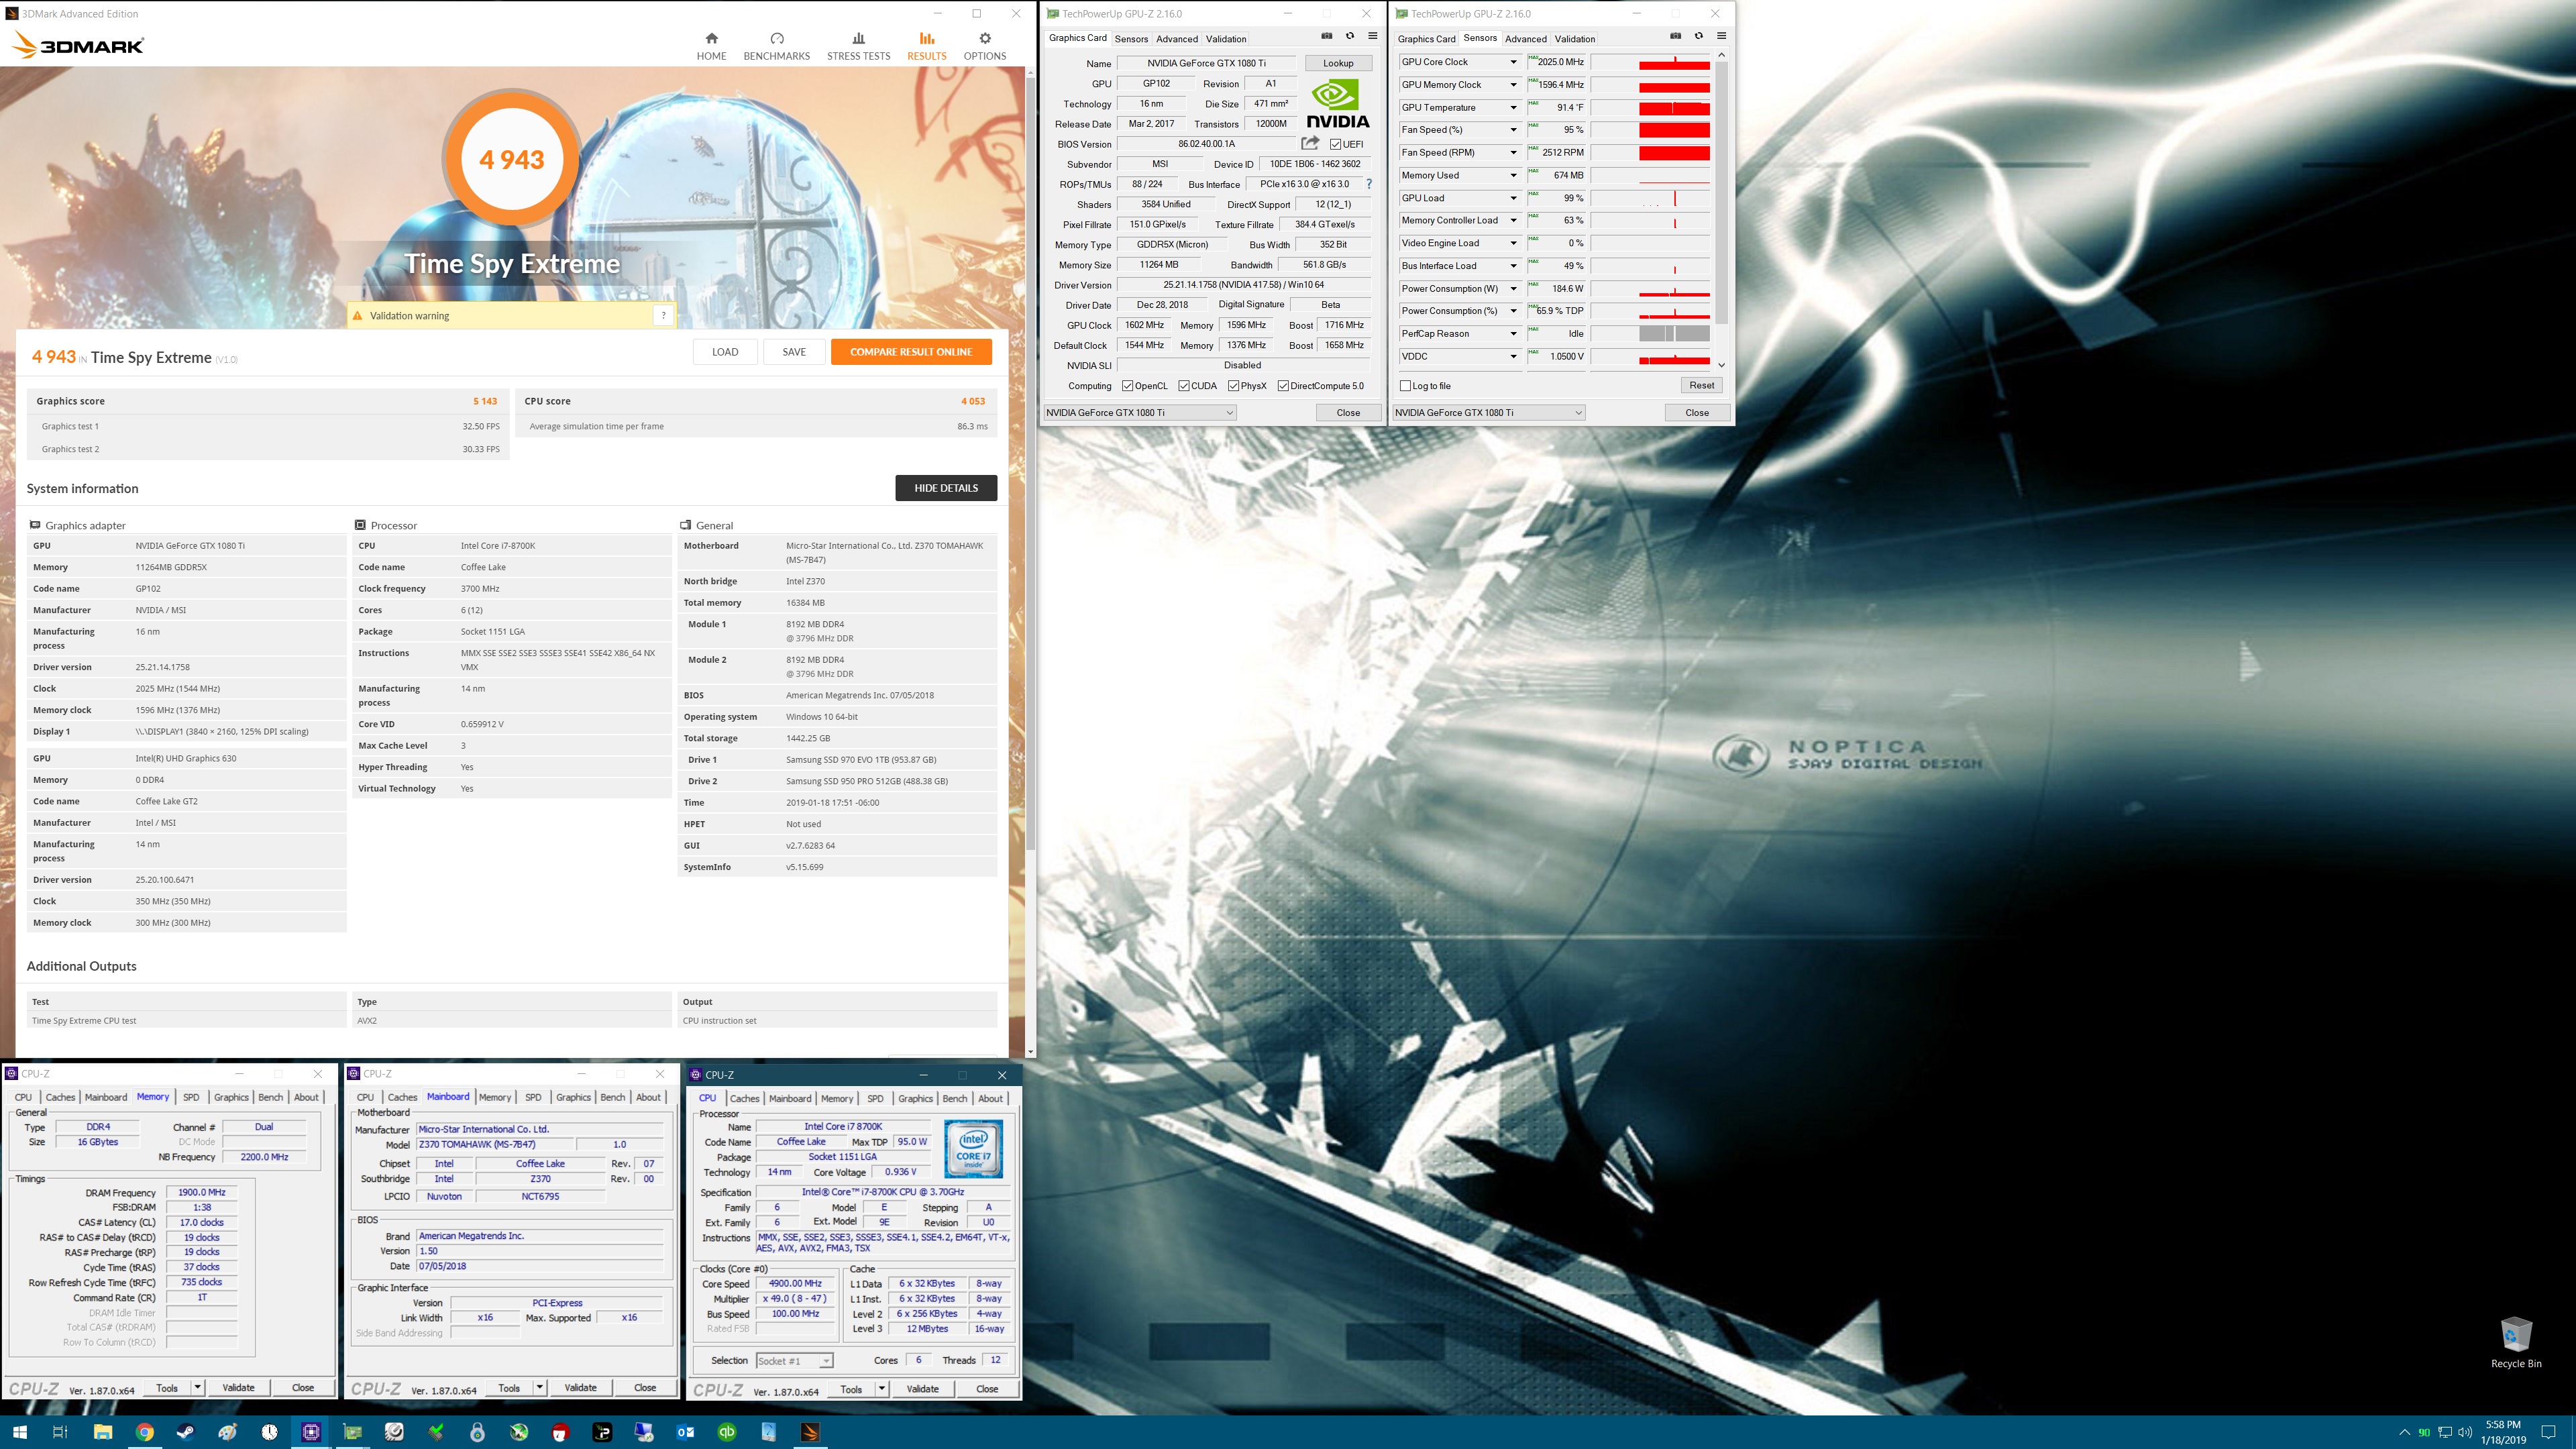Open BENCHMARKS in 3DMark navigation

point(776,46)
